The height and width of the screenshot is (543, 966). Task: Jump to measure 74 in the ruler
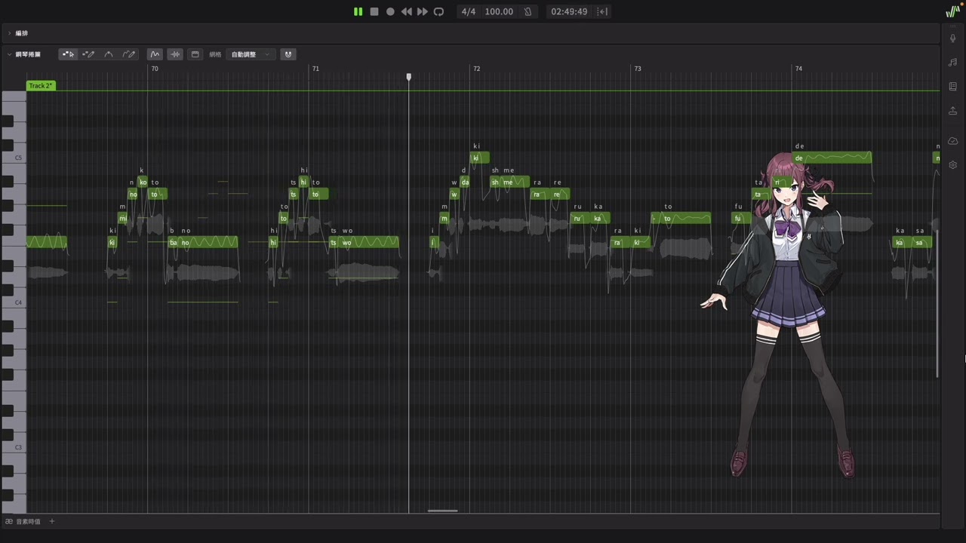798,69
